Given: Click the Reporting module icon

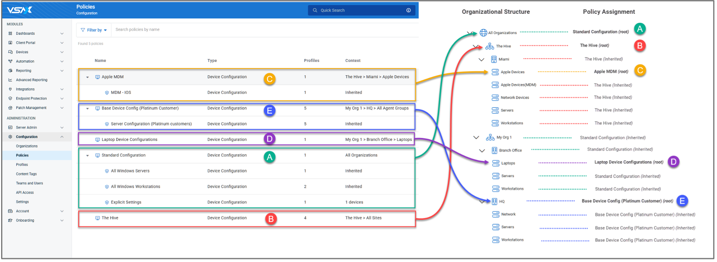Looking at the screenshot, I should point(10,71).
